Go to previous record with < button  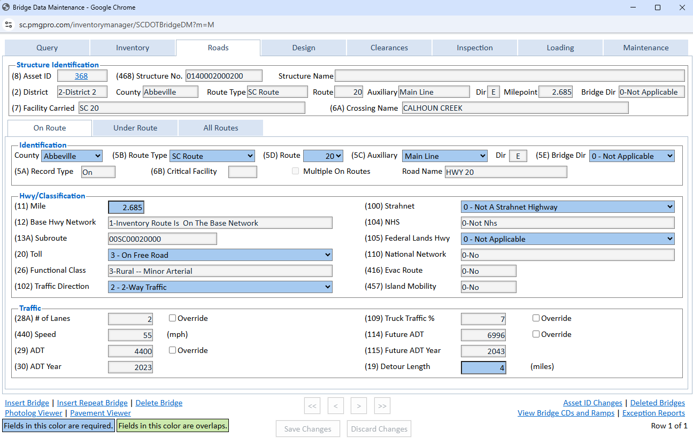tap(335, 406)
